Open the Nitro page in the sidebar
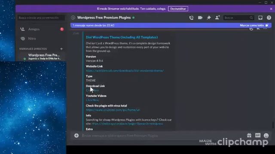Image resolution: width=275 pixels, height=154 pixels. click(x=42, y=38)
